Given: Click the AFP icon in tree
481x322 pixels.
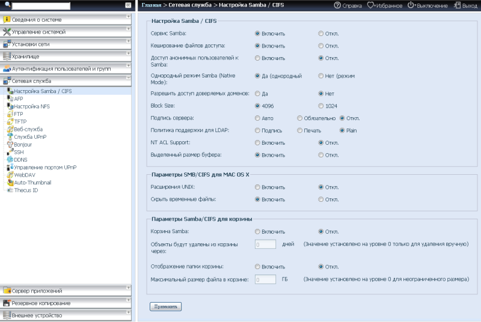Looking at the screenshot, I should [x=10, y=99].
